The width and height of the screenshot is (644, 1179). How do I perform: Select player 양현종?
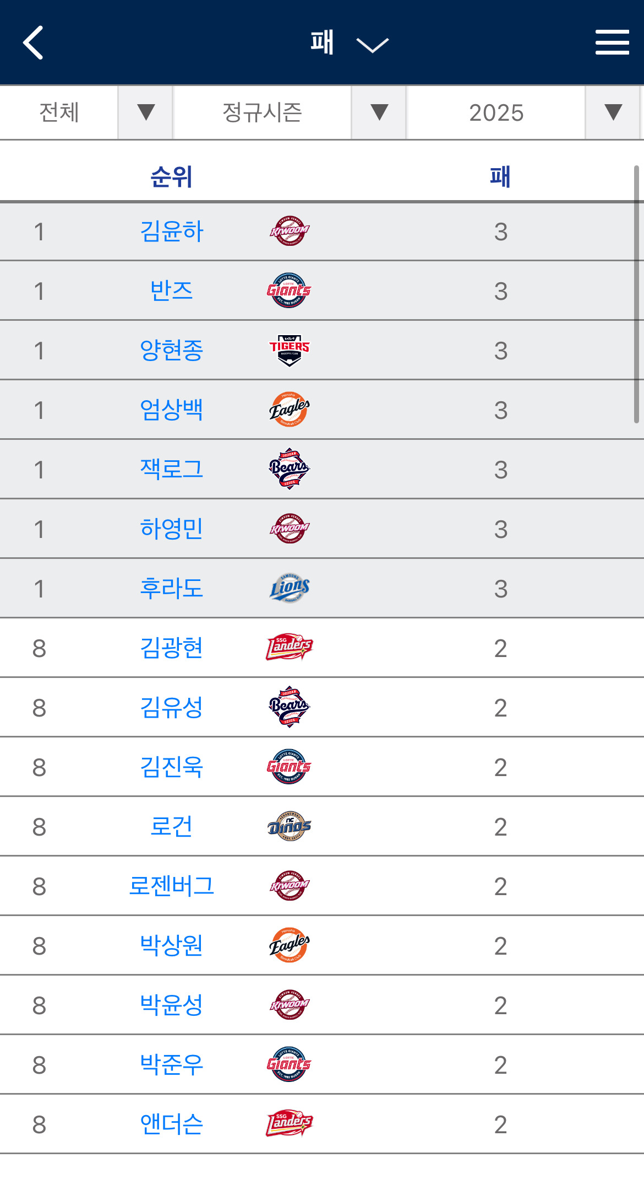(172, 350)
